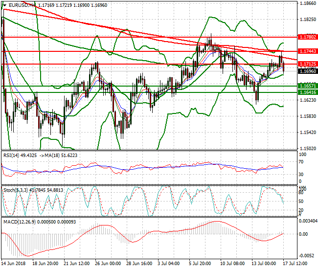Click the 1.18250 price scale value
The height and width of the screenshot is (269, 318).
[x=308, y=20]
